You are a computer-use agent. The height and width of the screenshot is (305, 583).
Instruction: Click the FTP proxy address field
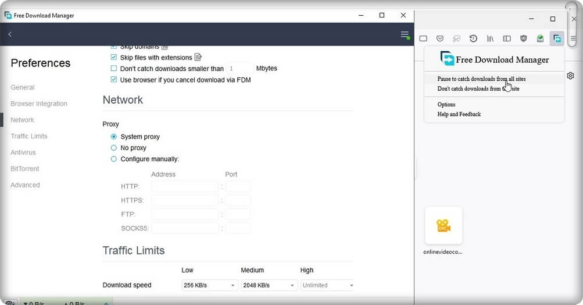pyautogui.click(x=185, y=214)
